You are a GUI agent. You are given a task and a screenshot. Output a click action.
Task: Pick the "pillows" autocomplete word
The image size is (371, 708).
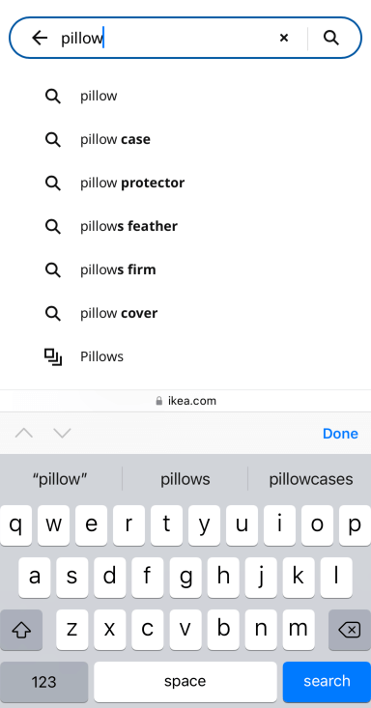click(185, 479)
